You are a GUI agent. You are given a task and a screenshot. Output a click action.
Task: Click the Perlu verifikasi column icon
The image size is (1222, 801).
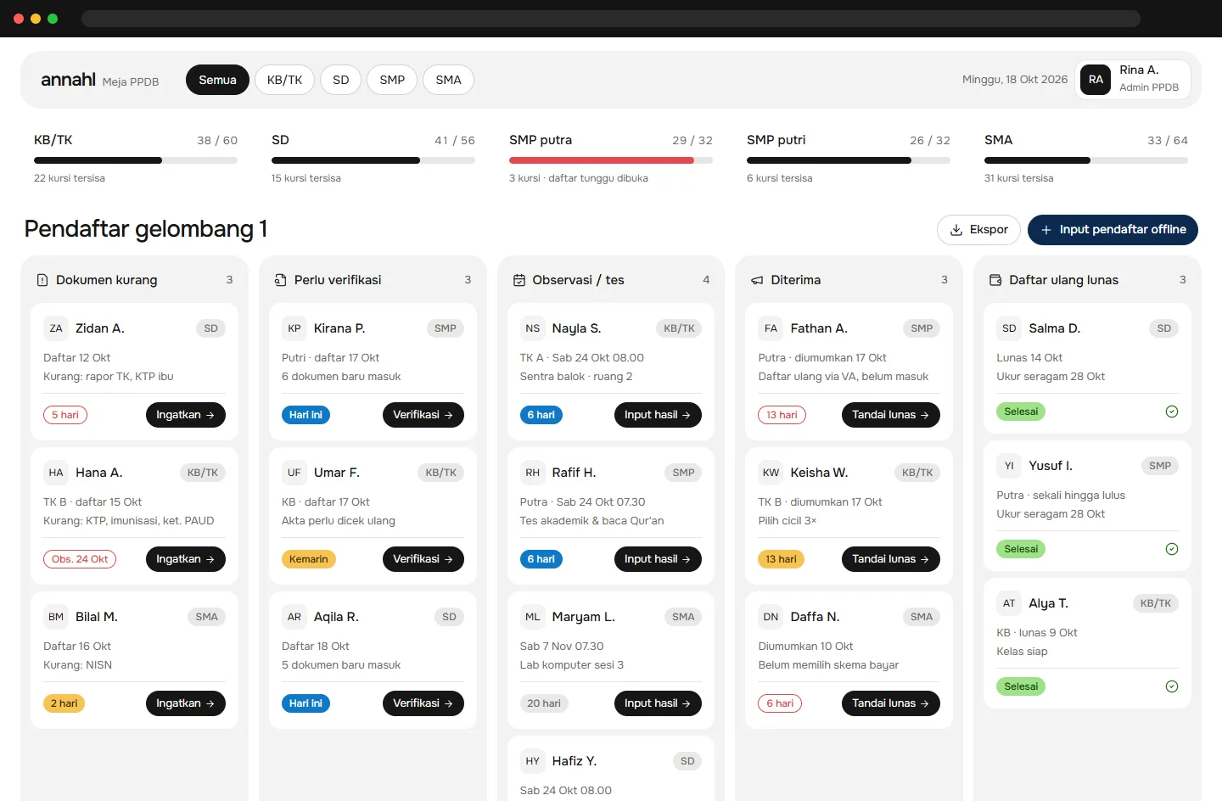click(x=281, y=280)
